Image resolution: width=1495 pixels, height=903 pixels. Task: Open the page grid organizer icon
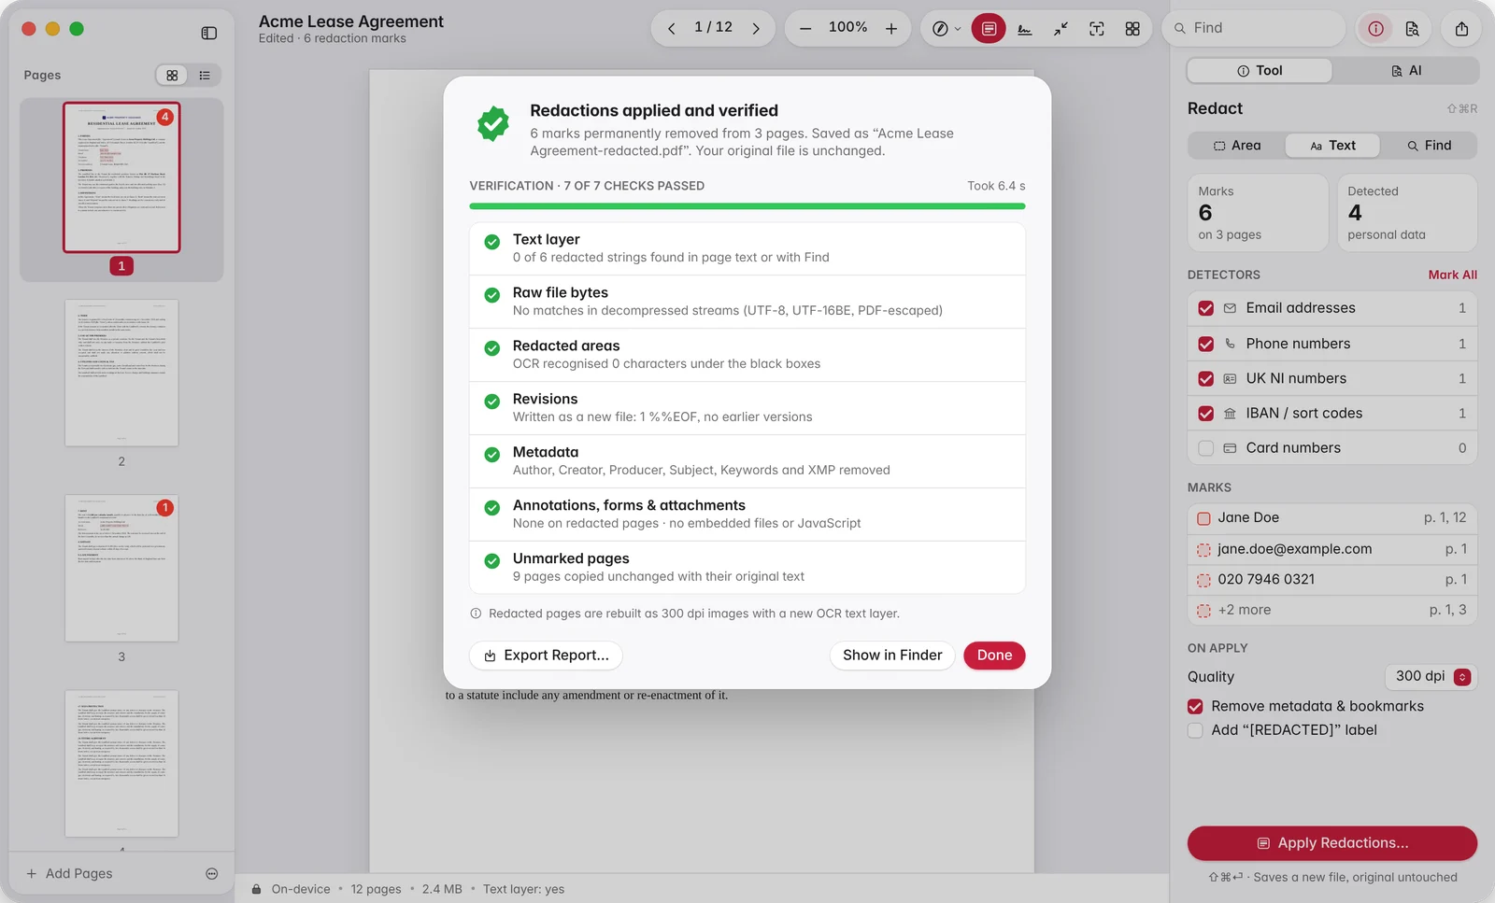pos(1132,29)
